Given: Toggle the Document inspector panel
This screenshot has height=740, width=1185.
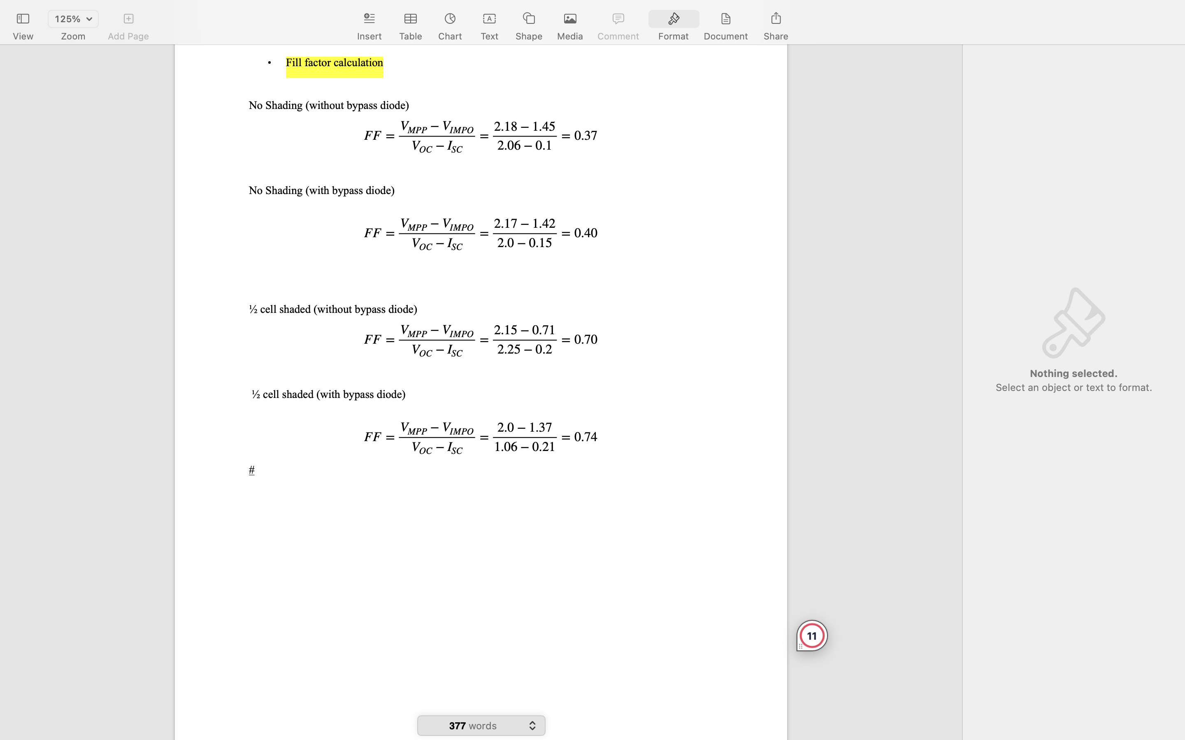Looking at the screenshot, I should coord(725,19).
